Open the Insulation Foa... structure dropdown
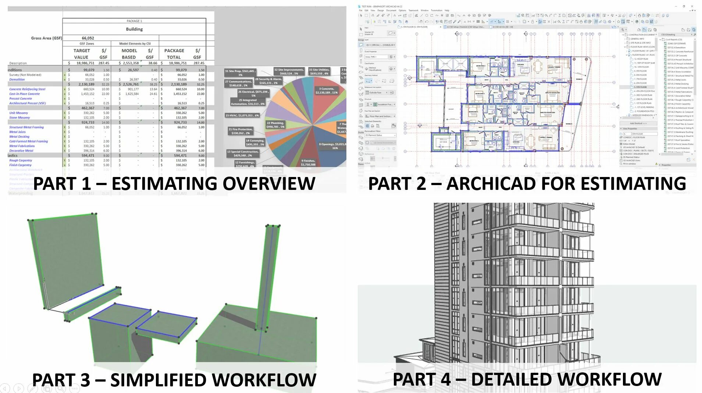Viewport: 702px width, 393px height. point(384,105)
